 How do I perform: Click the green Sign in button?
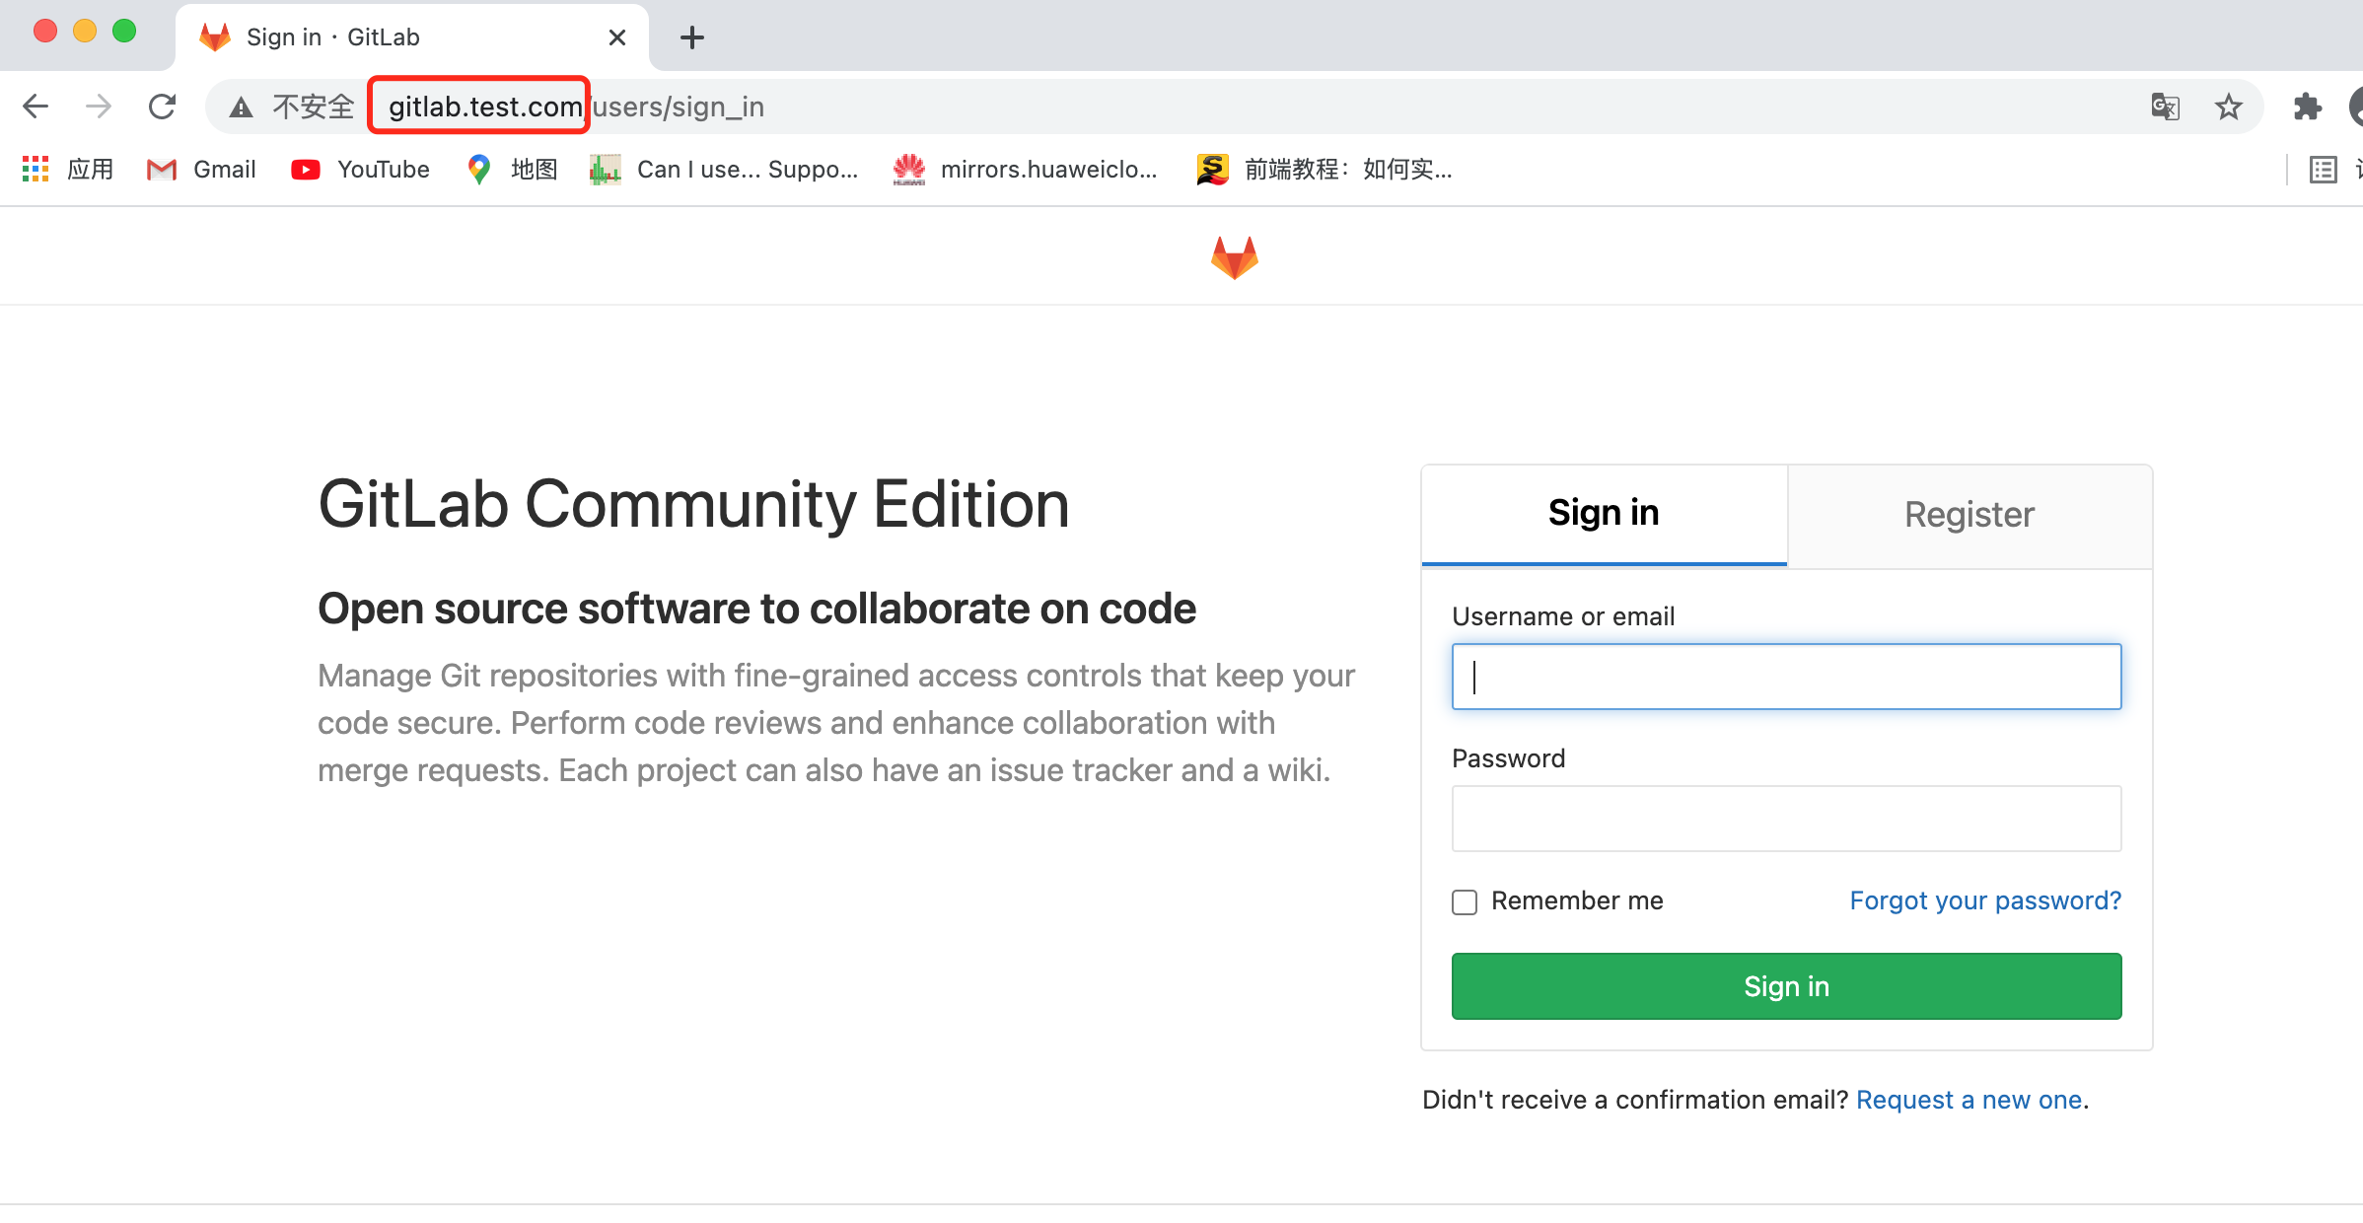(1785, 985)
